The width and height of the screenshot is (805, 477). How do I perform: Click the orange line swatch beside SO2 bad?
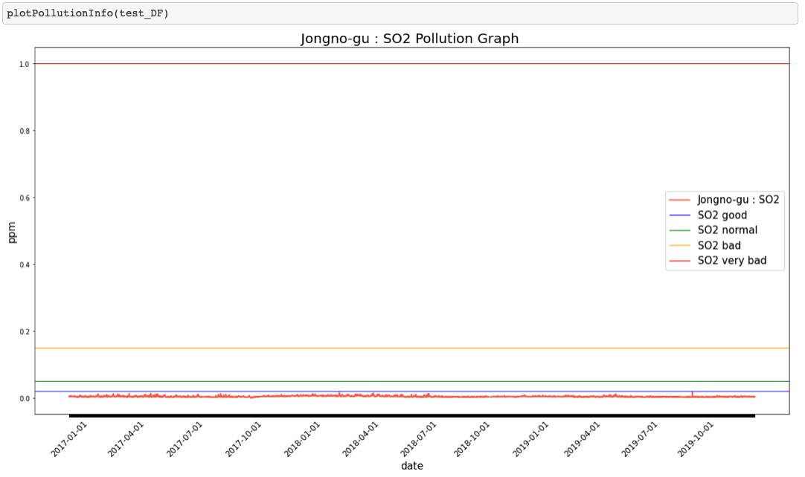680,246
